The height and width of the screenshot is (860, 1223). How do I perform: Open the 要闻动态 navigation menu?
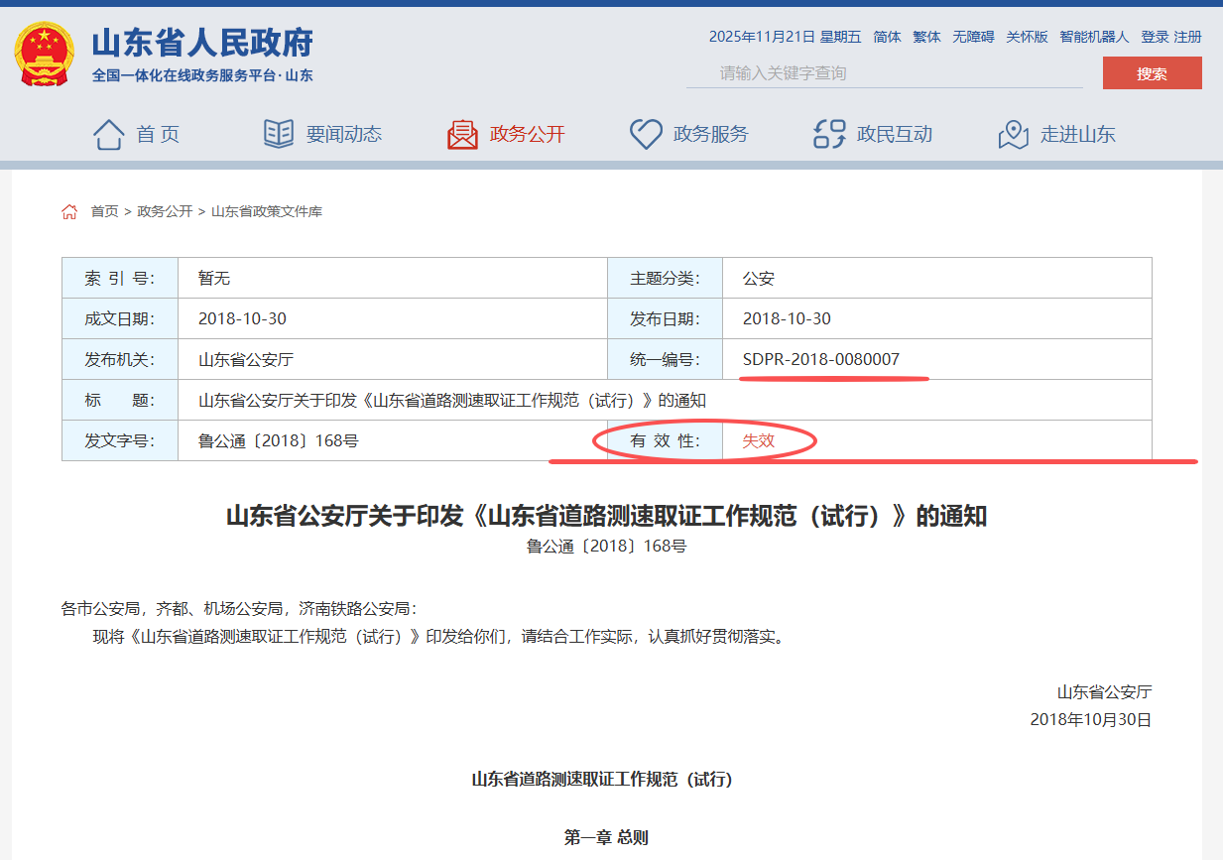[x=343, y=134]
